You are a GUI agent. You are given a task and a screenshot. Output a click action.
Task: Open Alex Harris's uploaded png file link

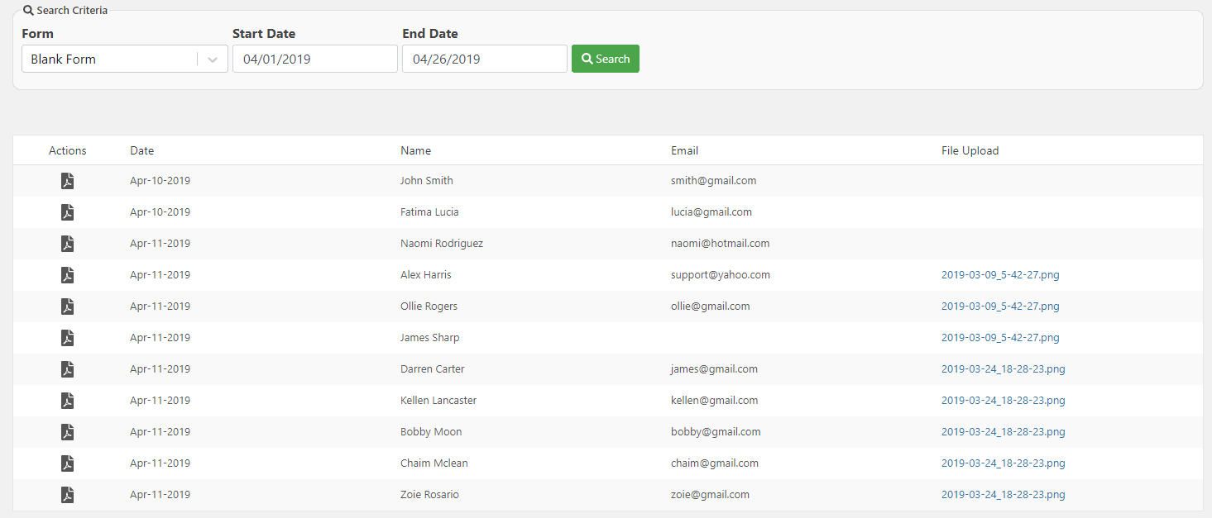click(999, 275)
